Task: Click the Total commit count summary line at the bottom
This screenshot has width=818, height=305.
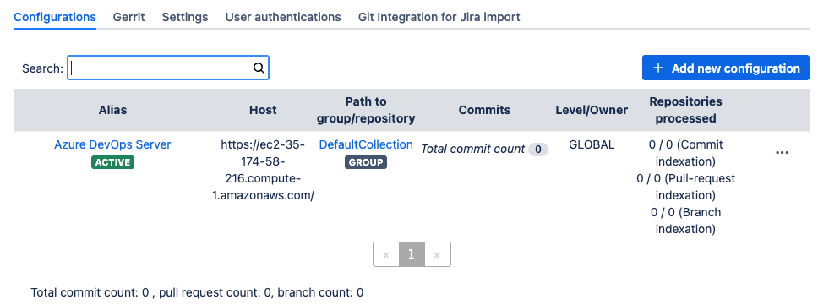Action: (x=197, y=292)
